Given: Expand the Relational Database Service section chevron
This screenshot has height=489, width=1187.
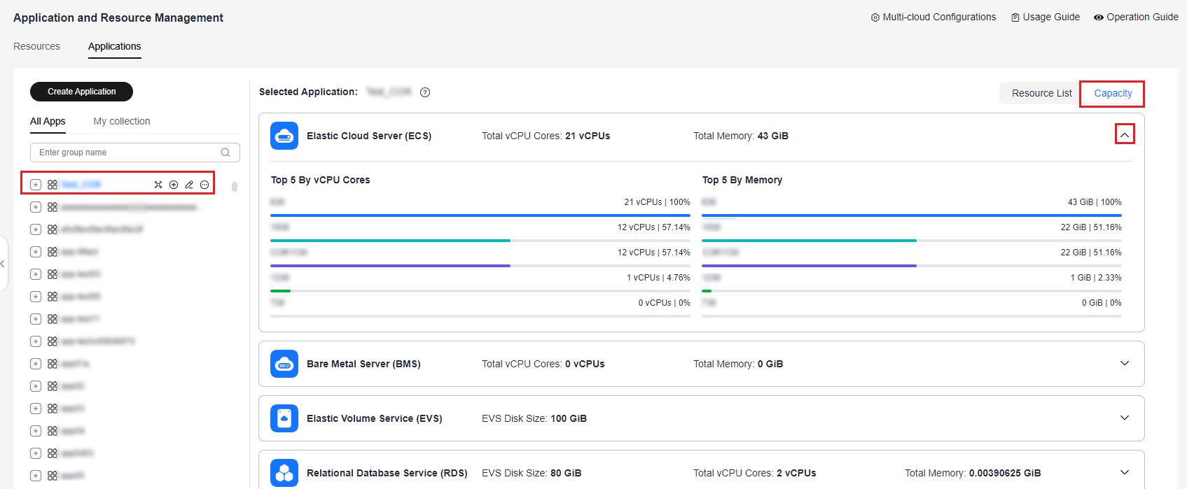Looking at the screenshot, I should click(x=1125, y=472).
